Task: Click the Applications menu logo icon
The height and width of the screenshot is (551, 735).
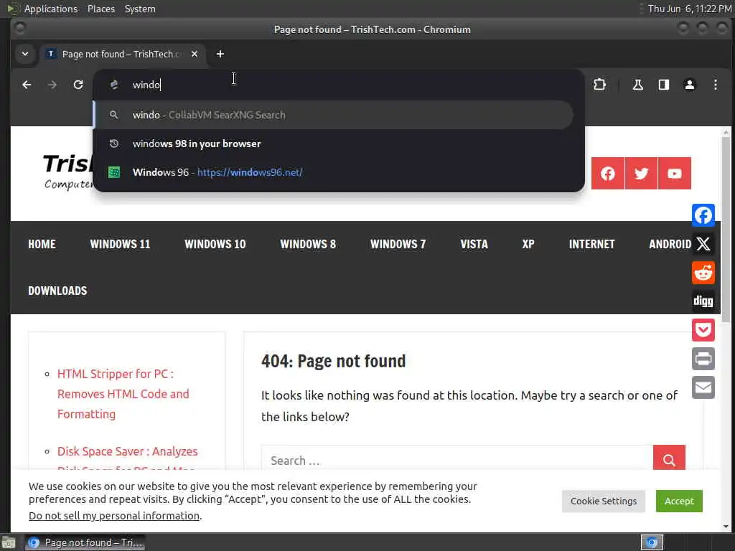Action: tap(13, 9)
